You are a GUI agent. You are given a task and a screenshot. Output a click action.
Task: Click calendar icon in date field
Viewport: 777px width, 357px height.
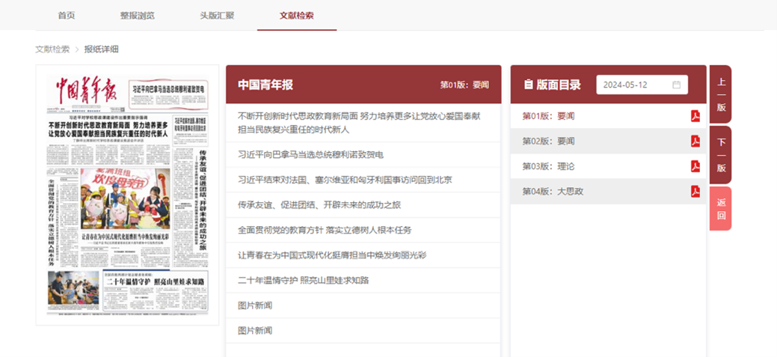[x=676, y=85]
